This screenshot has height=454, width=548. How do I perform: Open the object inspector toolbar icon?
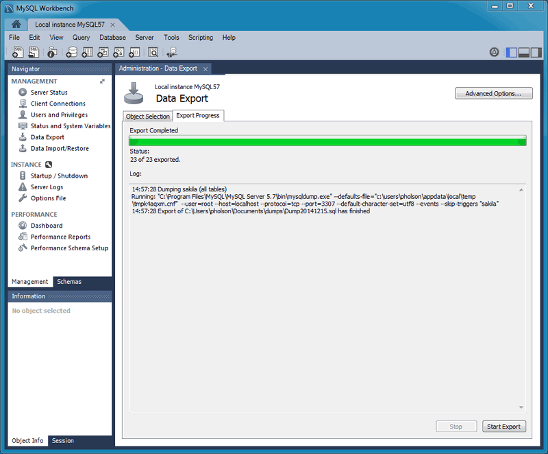point(52,52)
